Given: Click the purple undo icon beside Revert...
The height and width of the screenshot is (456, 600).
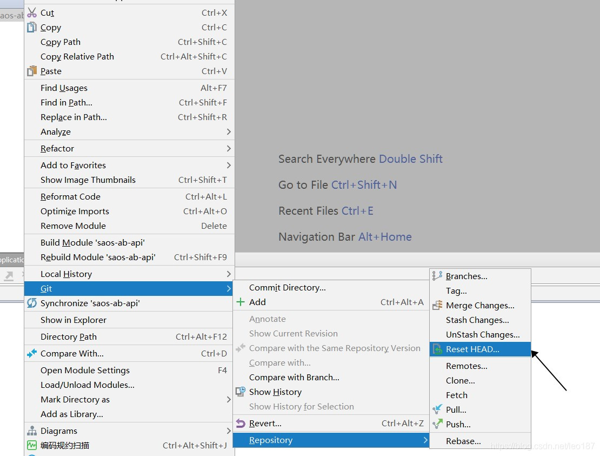Looking at the screenshot, I should [x=241, y=423].
